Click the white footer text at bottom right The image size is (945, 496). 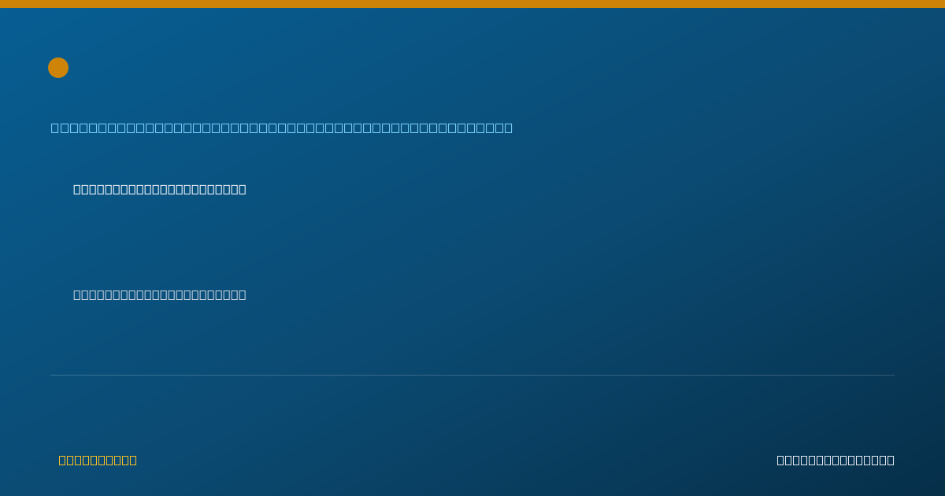tap(836, 460)
